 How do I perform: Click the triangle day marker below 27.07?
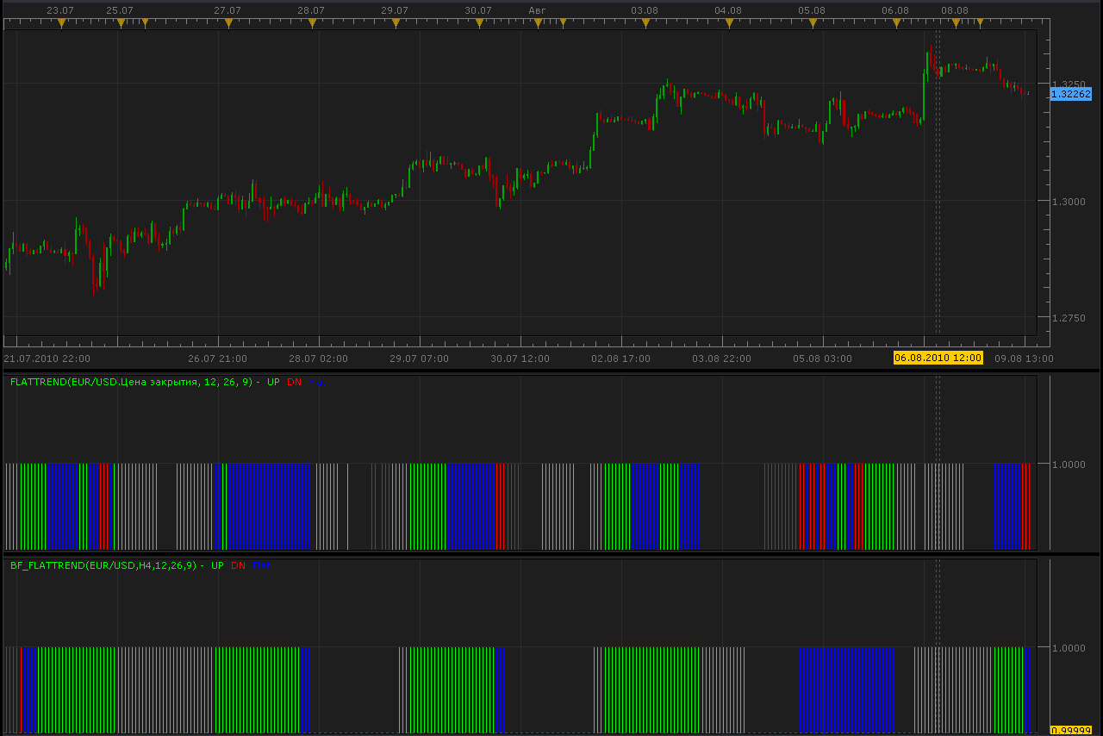click(x=228, y=23)
